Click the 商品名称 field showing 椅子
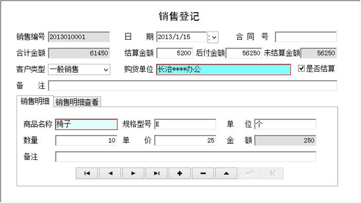 pos(86,124)
